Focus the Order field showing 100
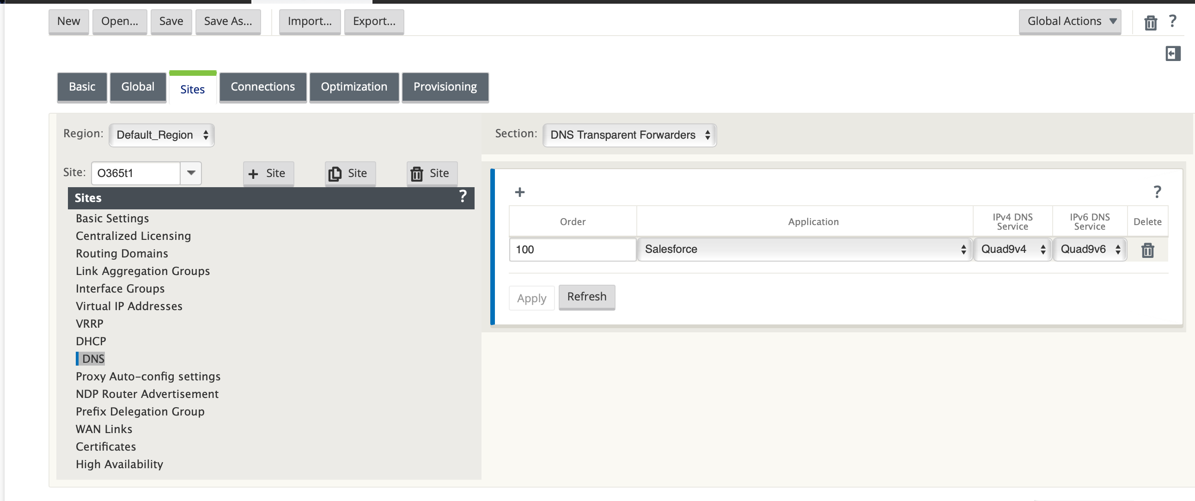This screenshot has width=1195, height=501. (x=573, y=250)
